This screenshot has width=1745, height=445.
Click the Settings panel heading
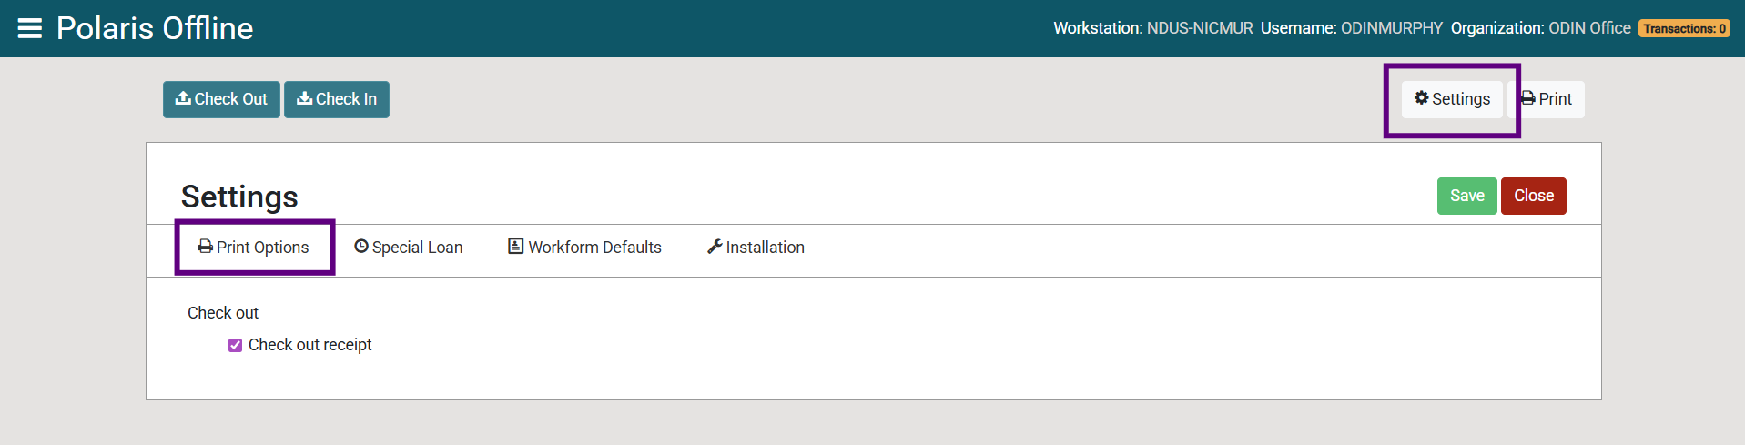pyautogui.click(x=239, y=197)
